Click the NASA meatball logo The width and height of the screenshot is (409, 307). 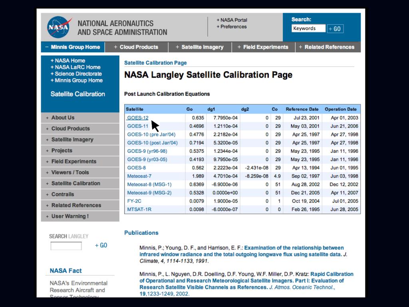tap(59, 27)
